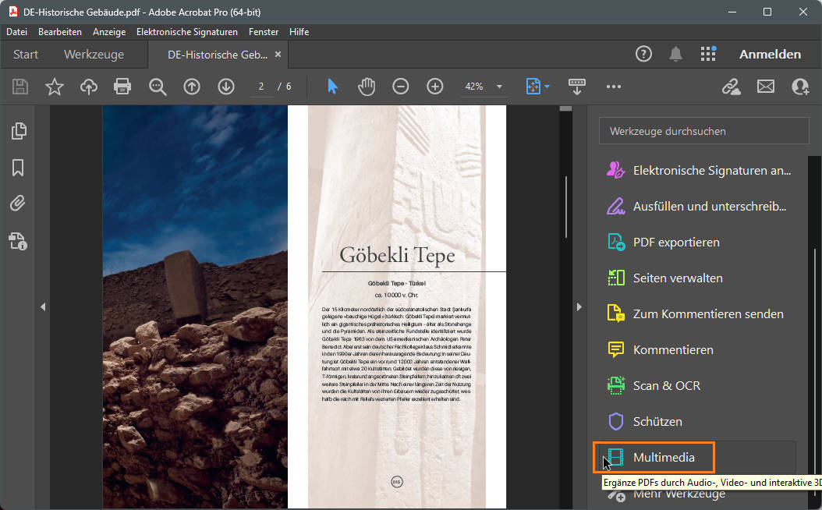Open the Fenster menu

(264, 32)
